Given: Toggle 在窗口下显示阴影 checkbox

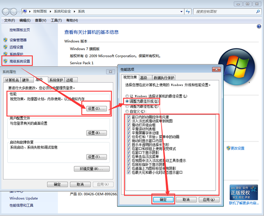Looking at the screenshot, I should click(x=129, y=152).
